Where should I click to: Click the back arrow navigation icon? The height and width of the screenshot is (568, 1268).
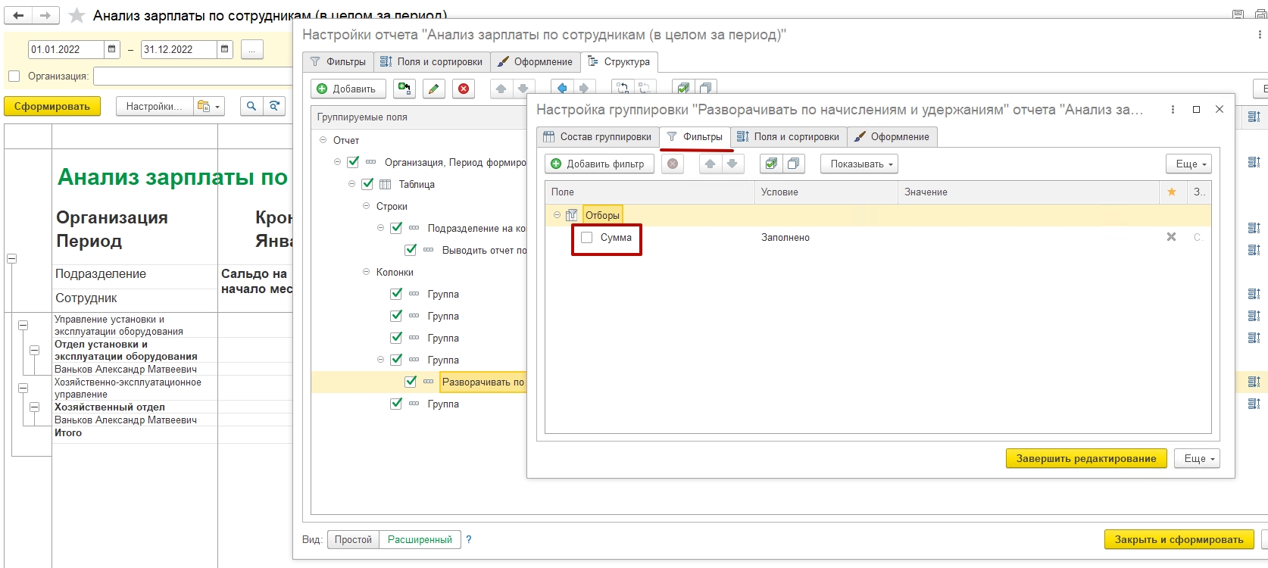click(x=19, y=16)
